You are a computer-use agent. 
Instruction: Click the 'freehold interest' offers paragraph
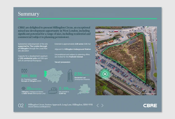[72, 56]
